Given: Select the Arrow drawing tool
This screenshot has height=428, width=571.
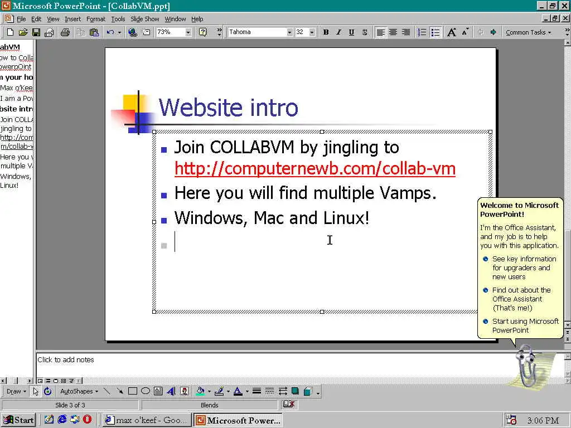Looking at the screenshot, I should click(x=119, y=391).
